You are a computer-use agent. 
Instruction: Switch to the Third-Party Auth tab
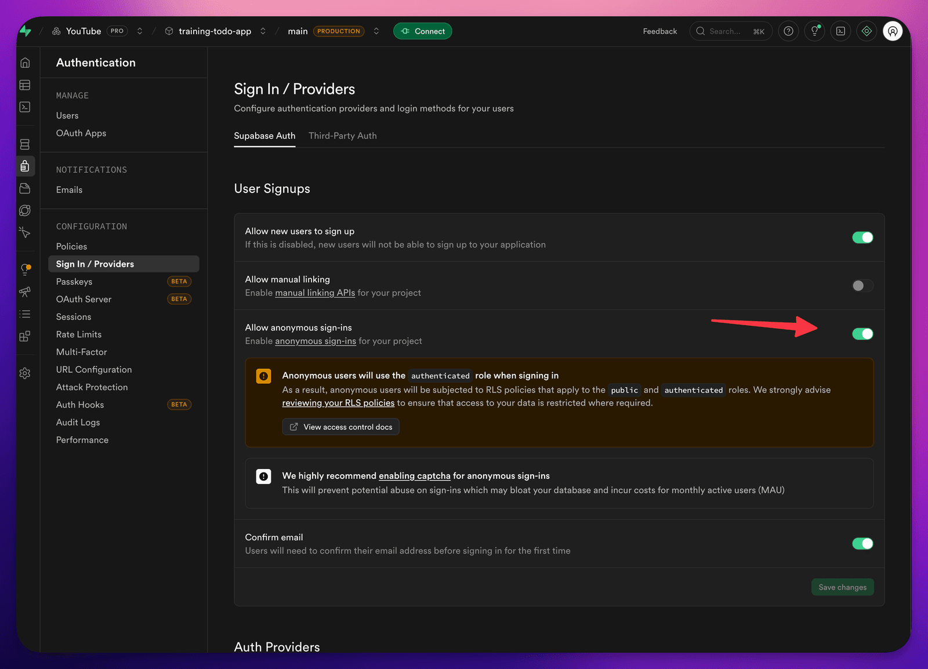(x=343, y=136)
